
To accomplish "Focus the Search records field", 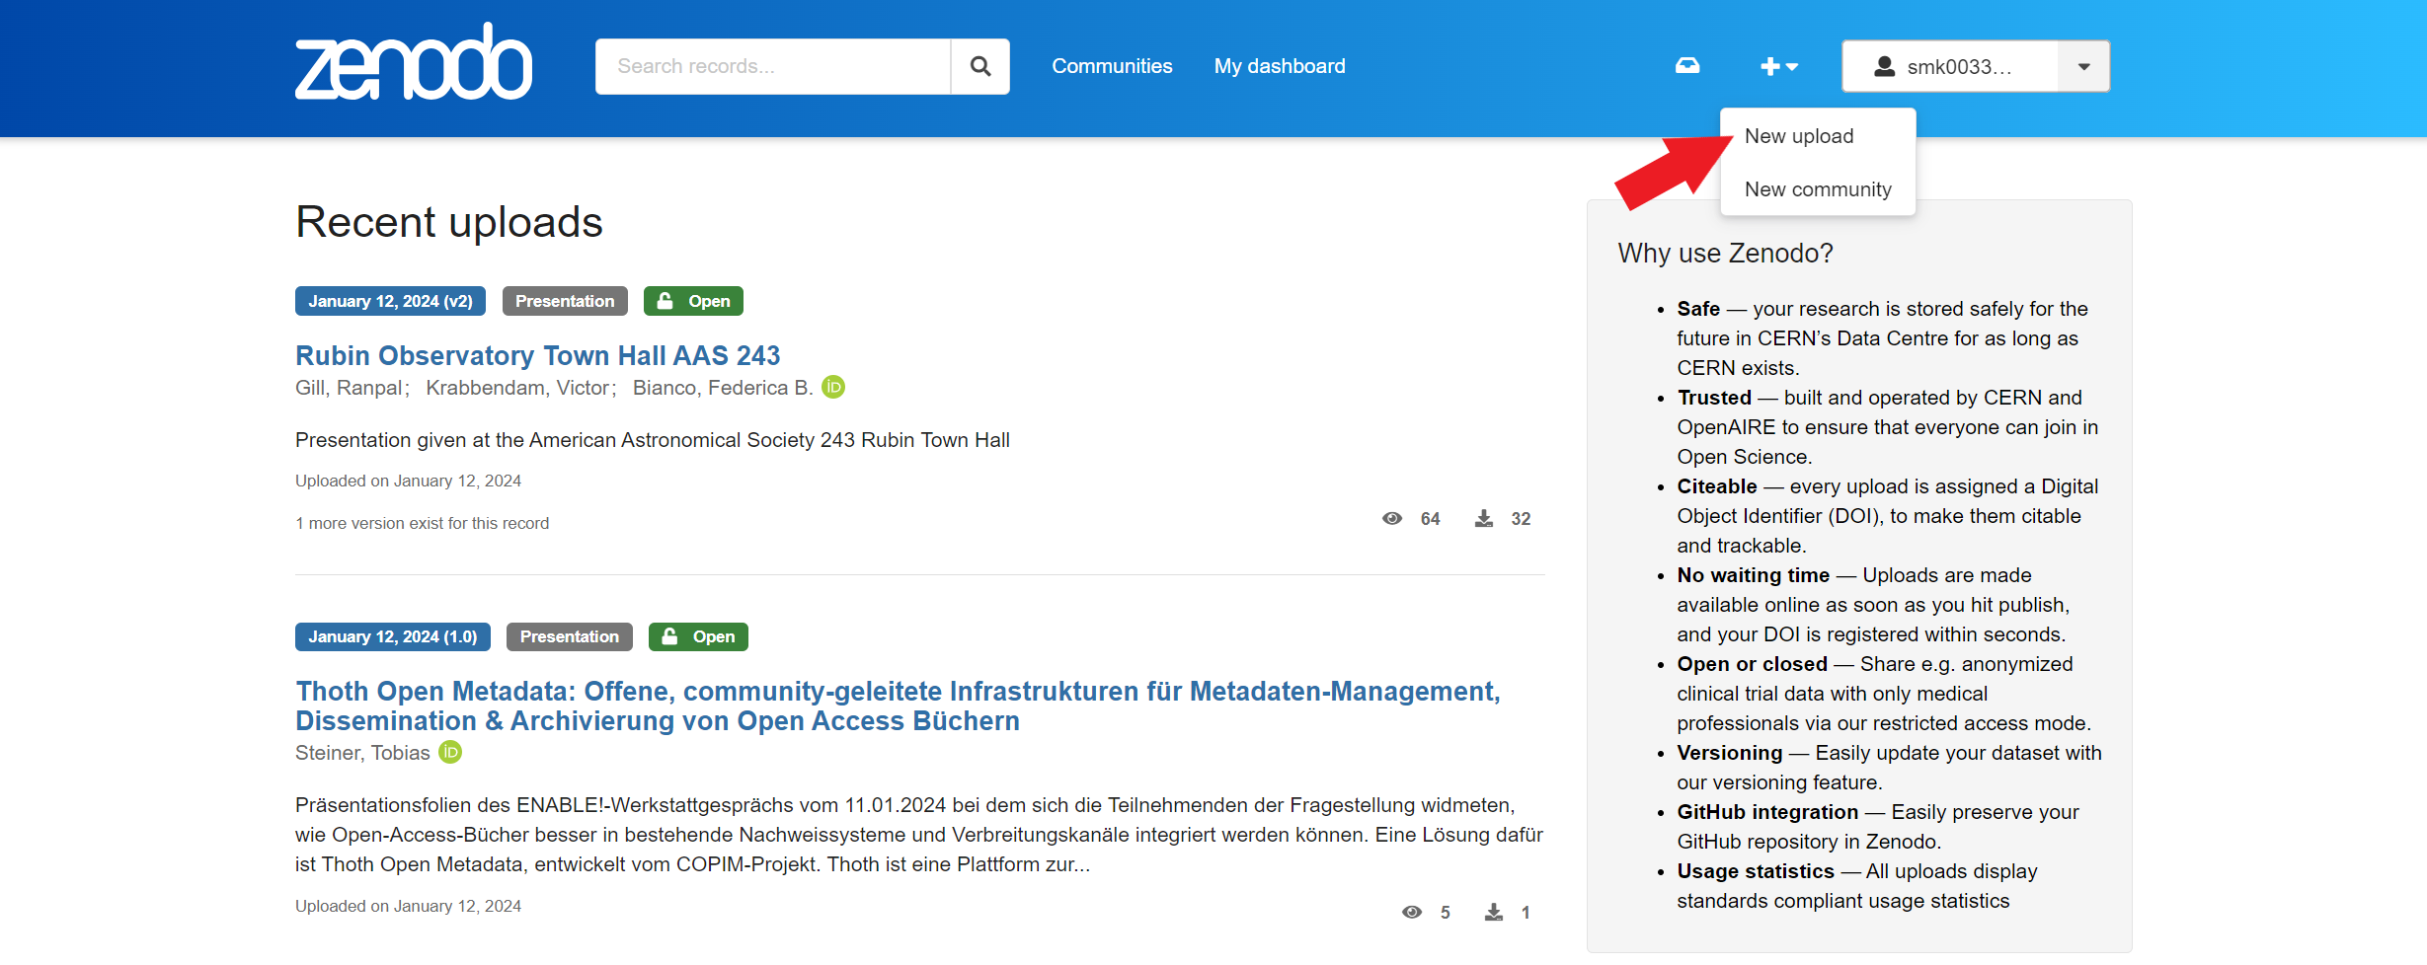I will [773, 66].
